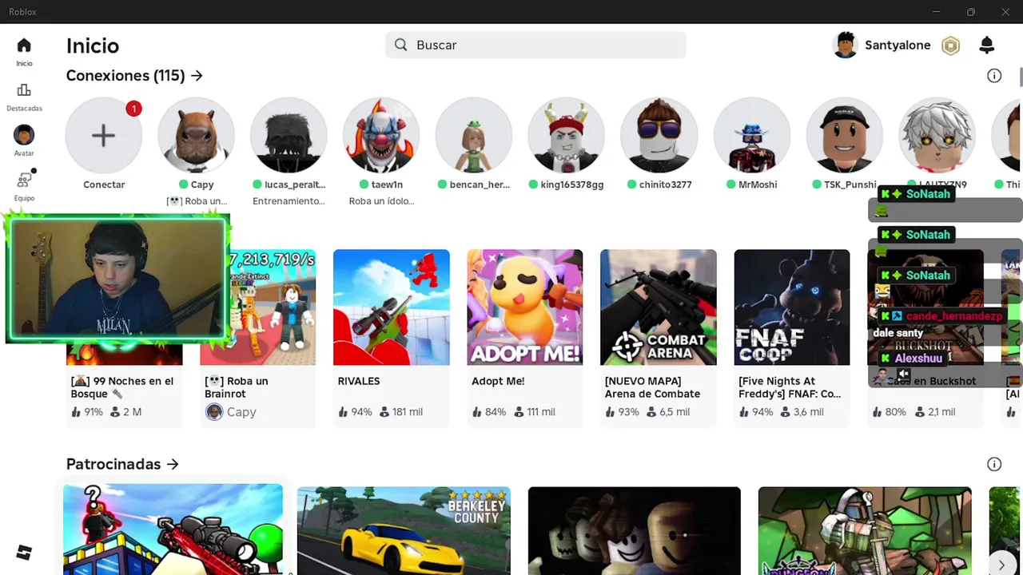Click taew1n's Roba un ídolo status

(381, 201)
